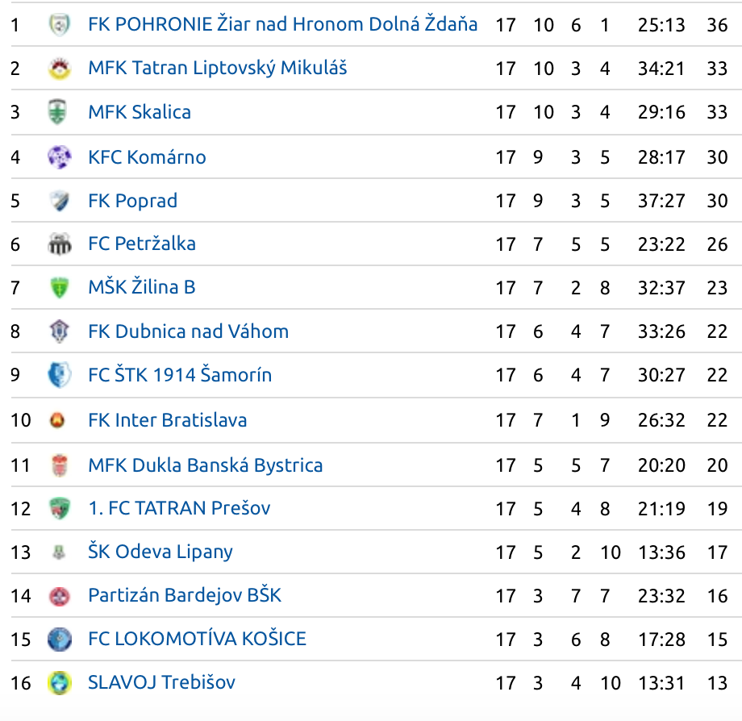The height and width of the screenshot is (721, 742).
Task: Open ŠK Odeva Lipany team link
Action: (x=160, y=552)
